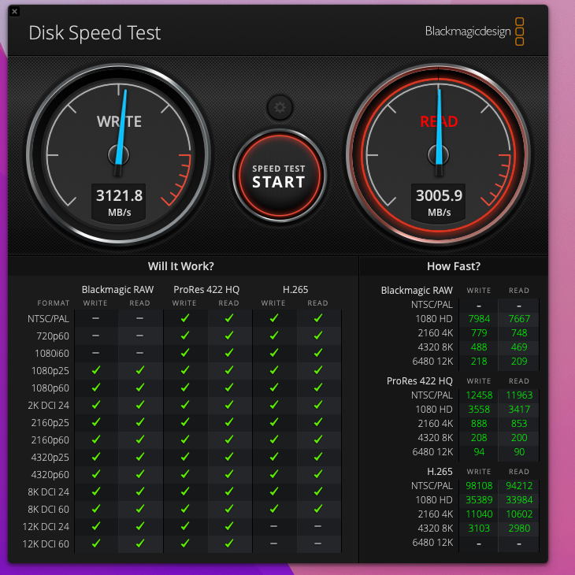Click H.265 2160 4K read value 10602
Screen dimensions: 575x575
point(519,514)
